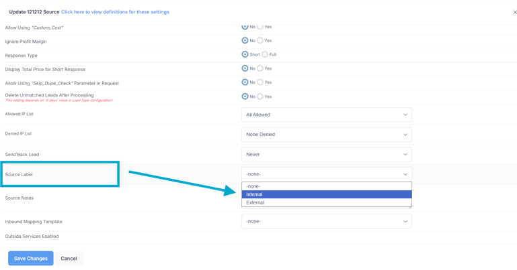517x270 pixels.
Task: Click the Source Label dropdown field
Action: click(x=326, y=174)
